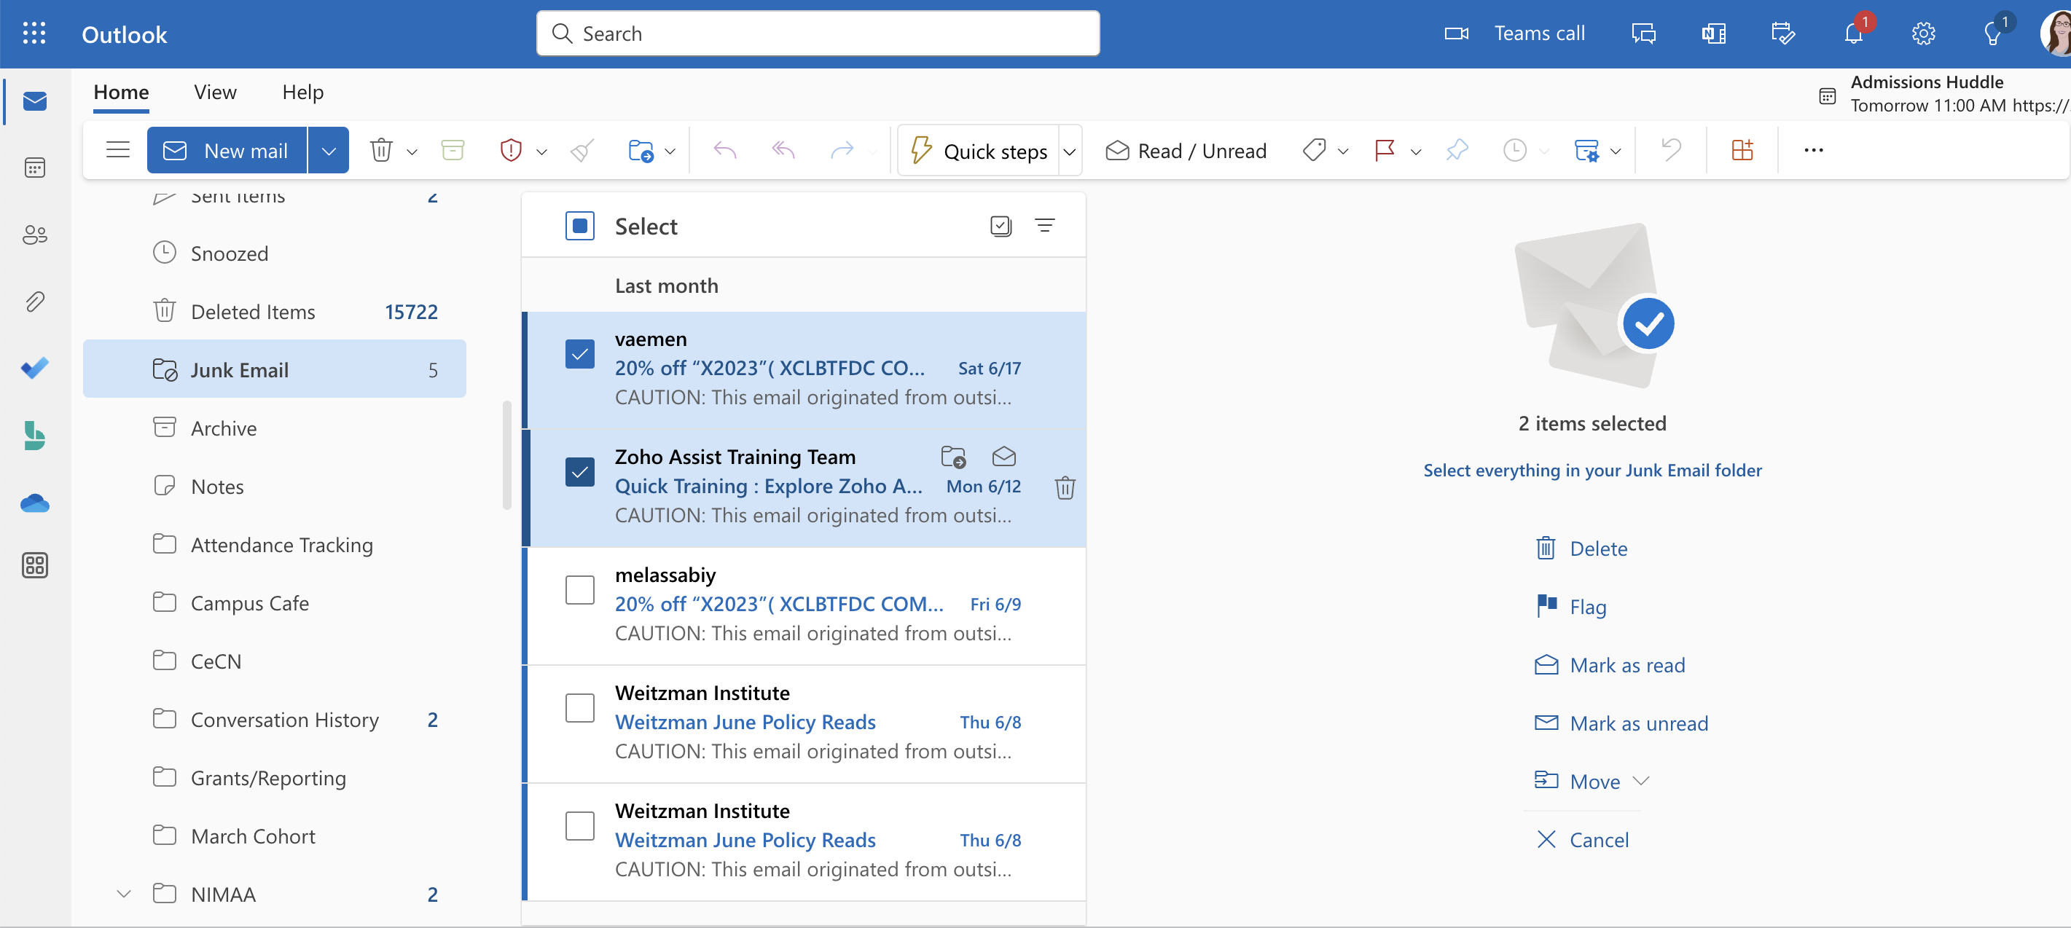The image size is (2071, 928).
Task: Open the OneDrive cloud icon in sidebar
Action: click(x=34, y=503)
